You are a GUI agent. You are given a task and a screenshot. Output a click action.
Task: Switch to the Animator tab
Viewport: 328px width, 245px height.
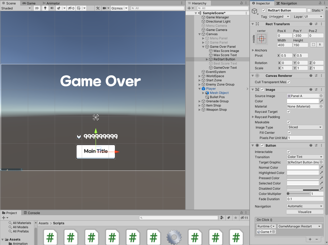point(51,3)
